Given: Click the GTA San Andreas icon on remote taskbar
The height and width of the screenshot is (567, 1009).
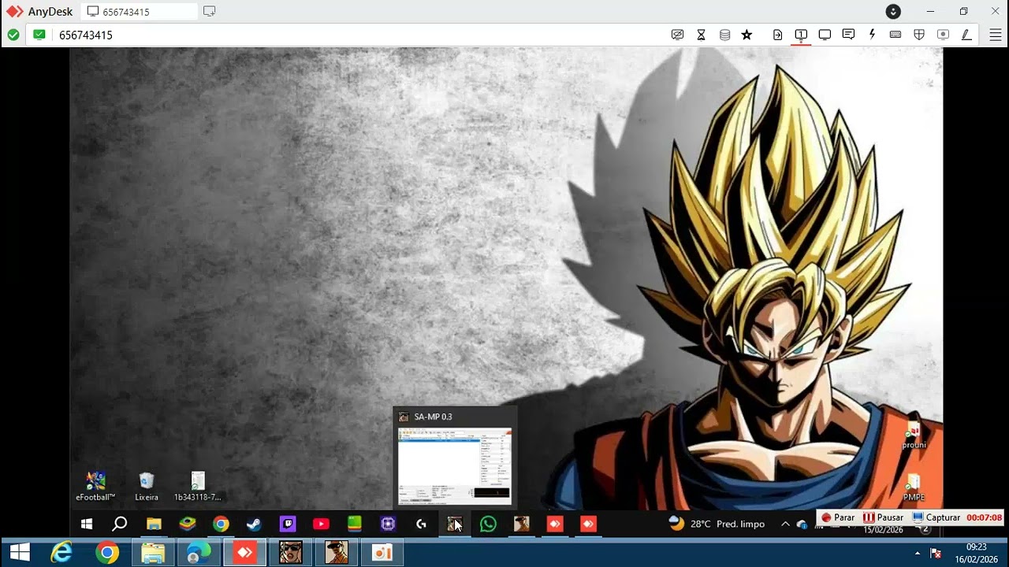Looking at the screenshot, I should [522, 524].
